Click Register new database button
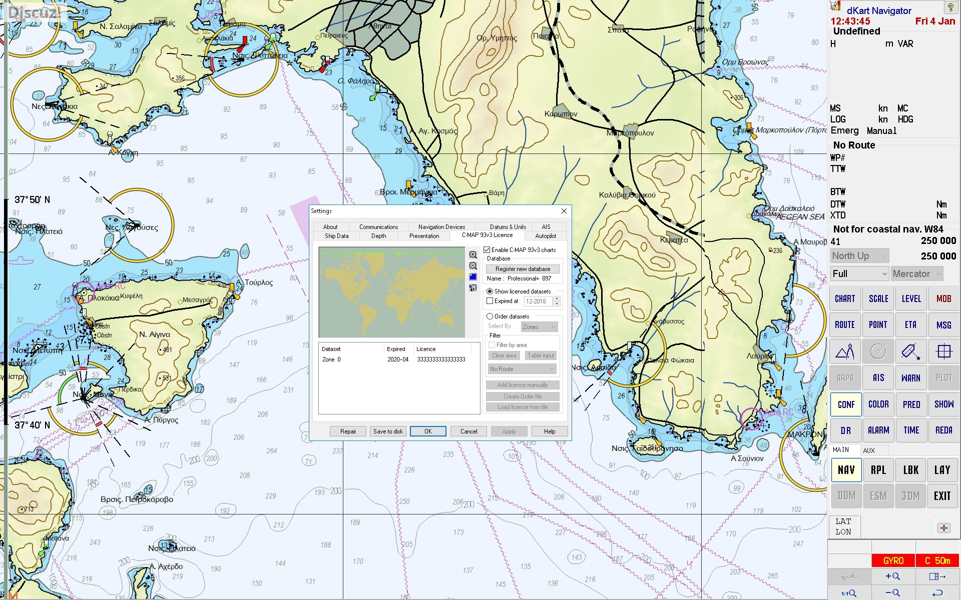The height and width of the screenshot is (600, 961). [x=523, y=269]
